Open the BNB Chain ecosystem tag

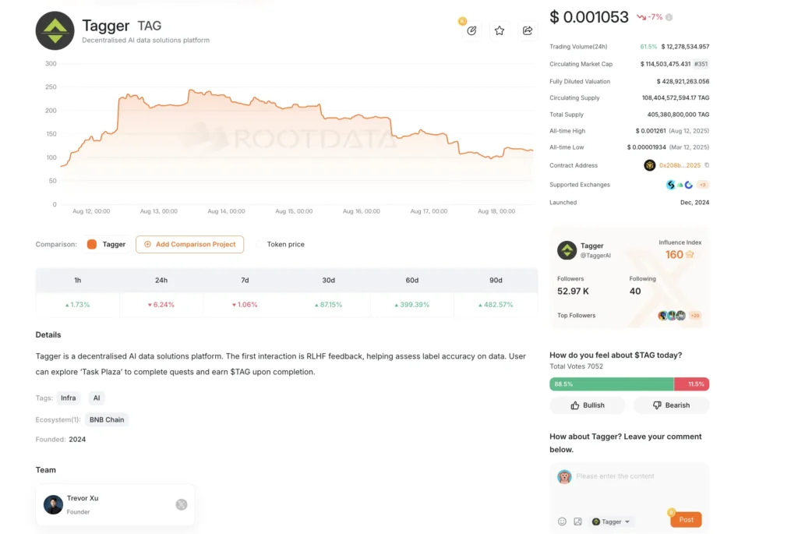pos(107,420)
